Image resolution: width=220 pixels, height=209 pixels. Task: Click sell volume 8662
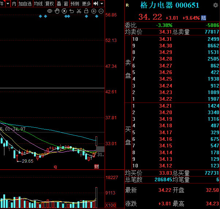point(213,46)
